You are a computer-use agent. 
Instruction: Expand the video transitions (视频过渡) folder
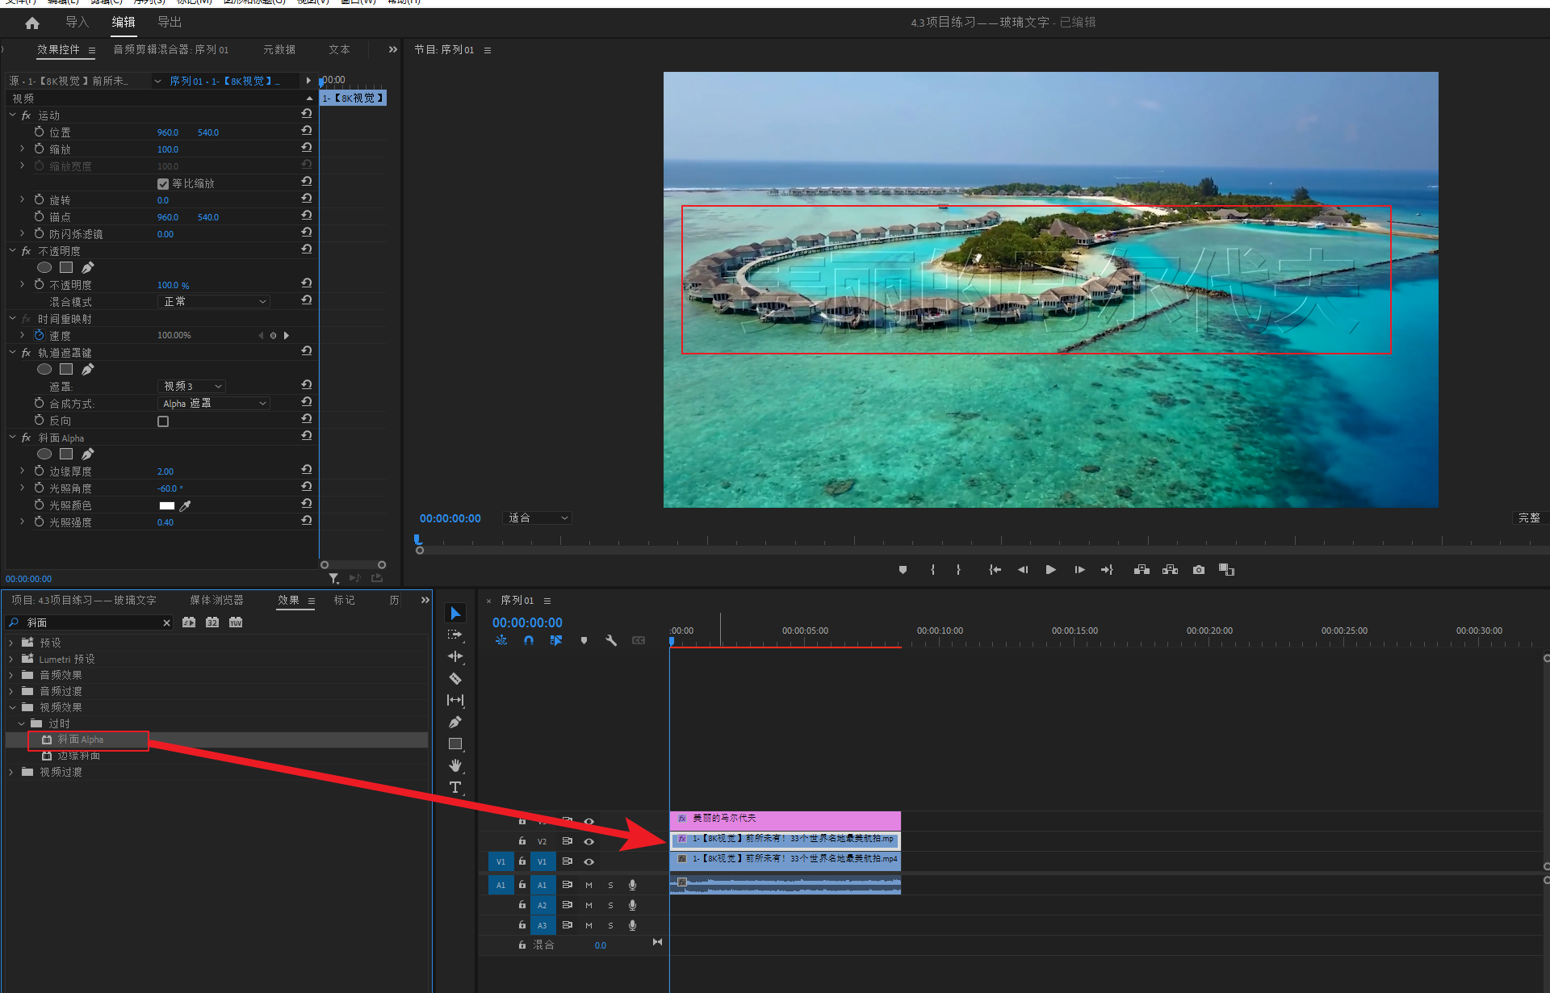point(11,773)
